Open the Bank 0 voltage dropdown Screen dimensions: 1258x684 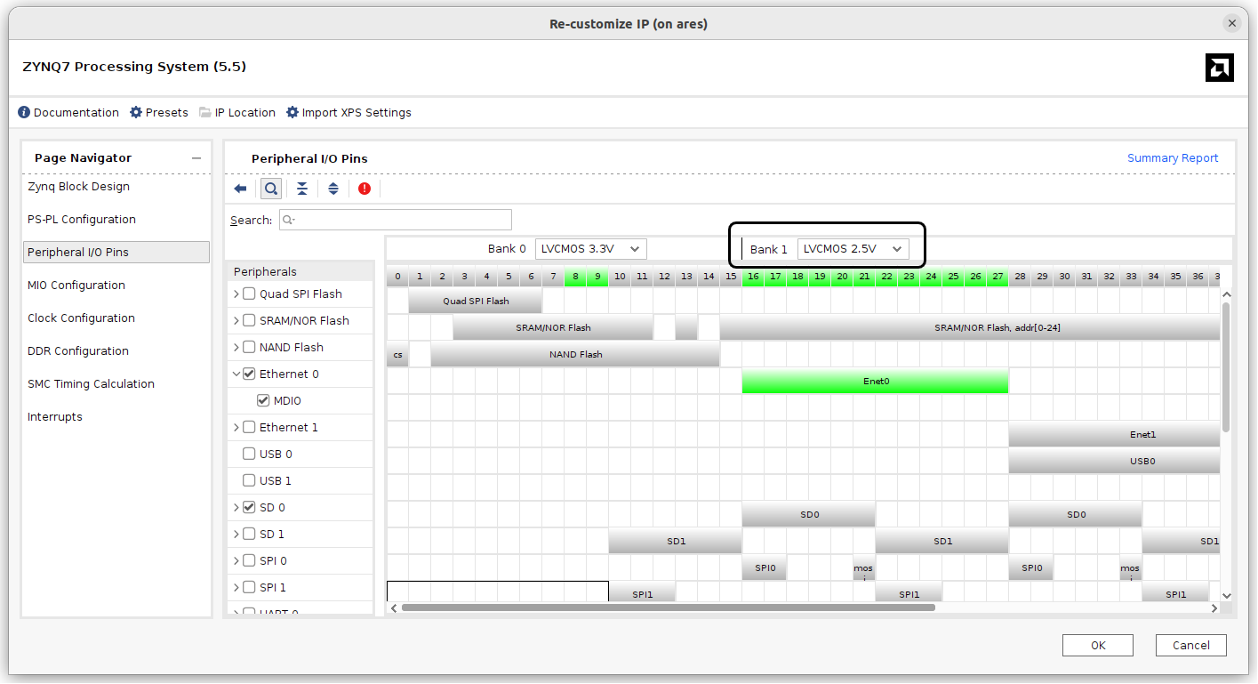tap(591, 249)
